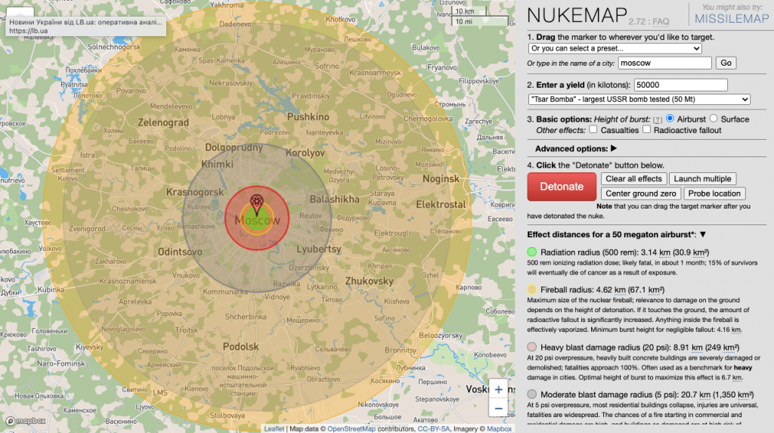Click the Solnechnogorsk label on the map

(x=114, y=47)
